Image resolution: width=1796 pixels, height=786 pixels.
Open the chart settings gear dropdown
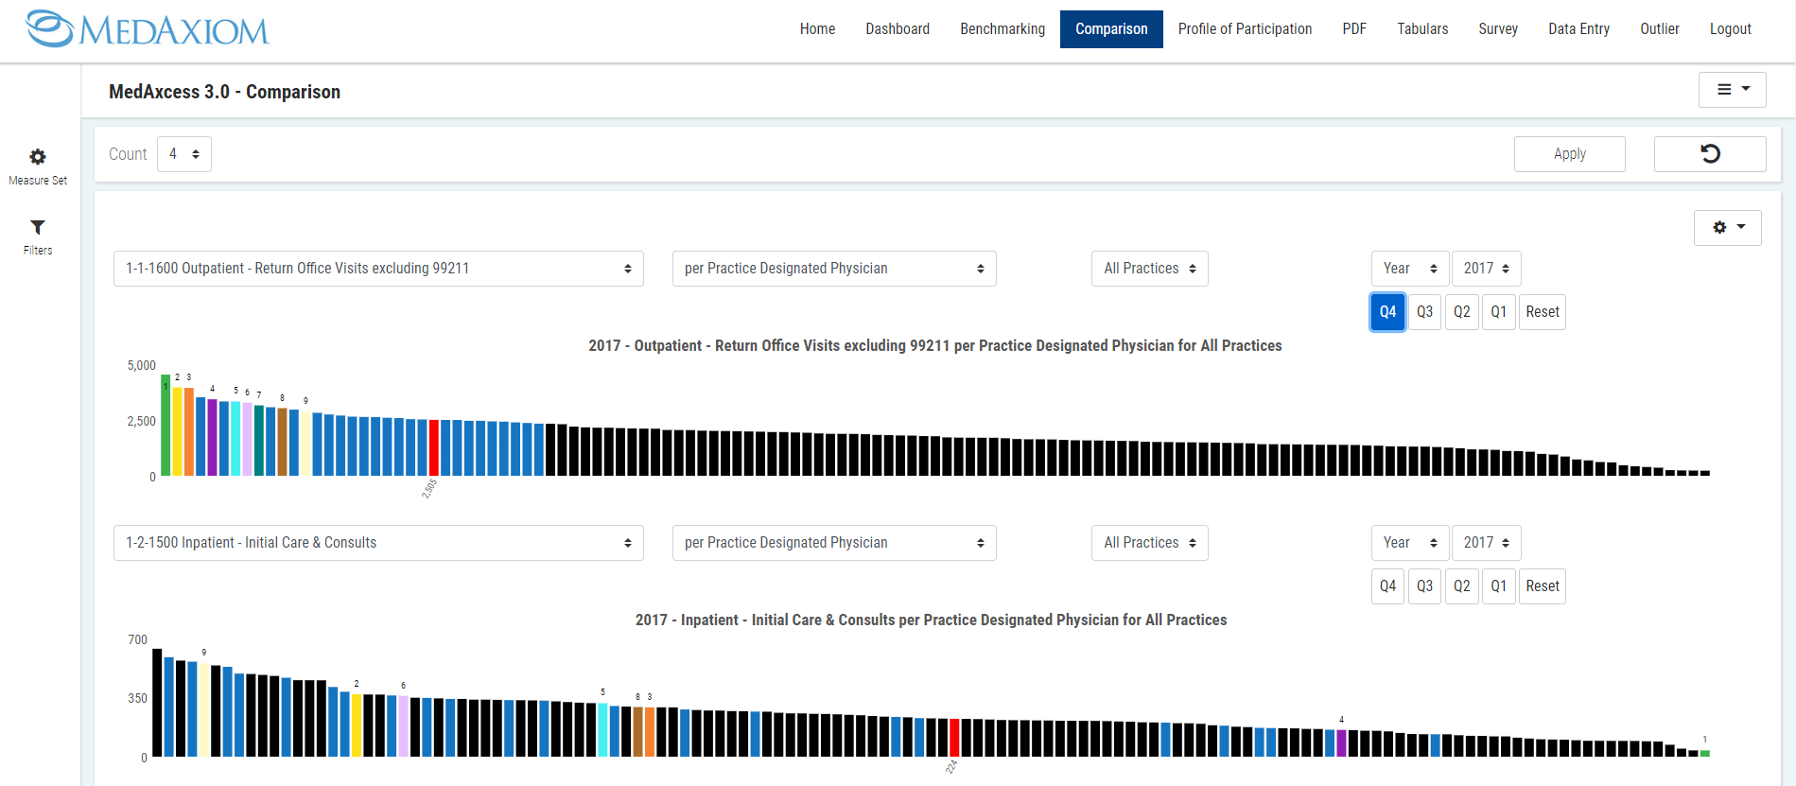[1727, 228]
